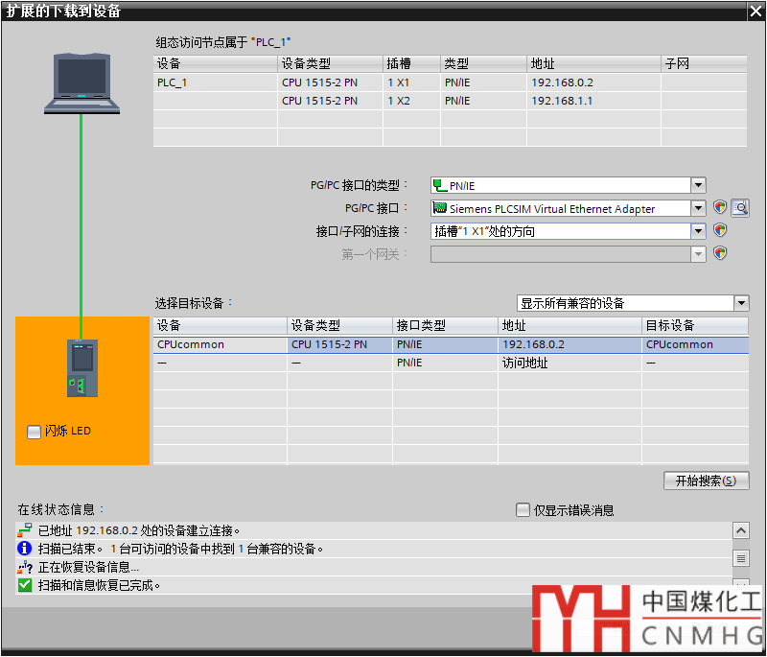Click the connection established status icon
Image resolution: width=767 pixels, height=657 pixels.
pyautogui.click(x=25, y=530)
